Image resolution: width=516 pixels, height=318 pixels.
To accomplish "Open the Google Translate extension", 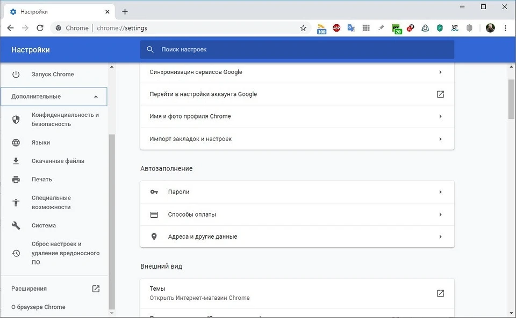I will coord(351,28).
